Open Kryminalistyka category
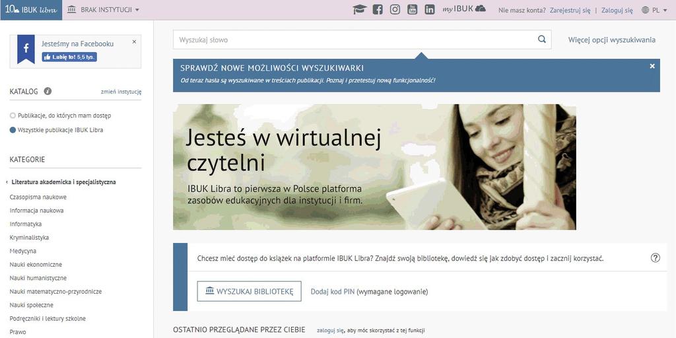Screen dimensions: 676x338 click(29, 238)
